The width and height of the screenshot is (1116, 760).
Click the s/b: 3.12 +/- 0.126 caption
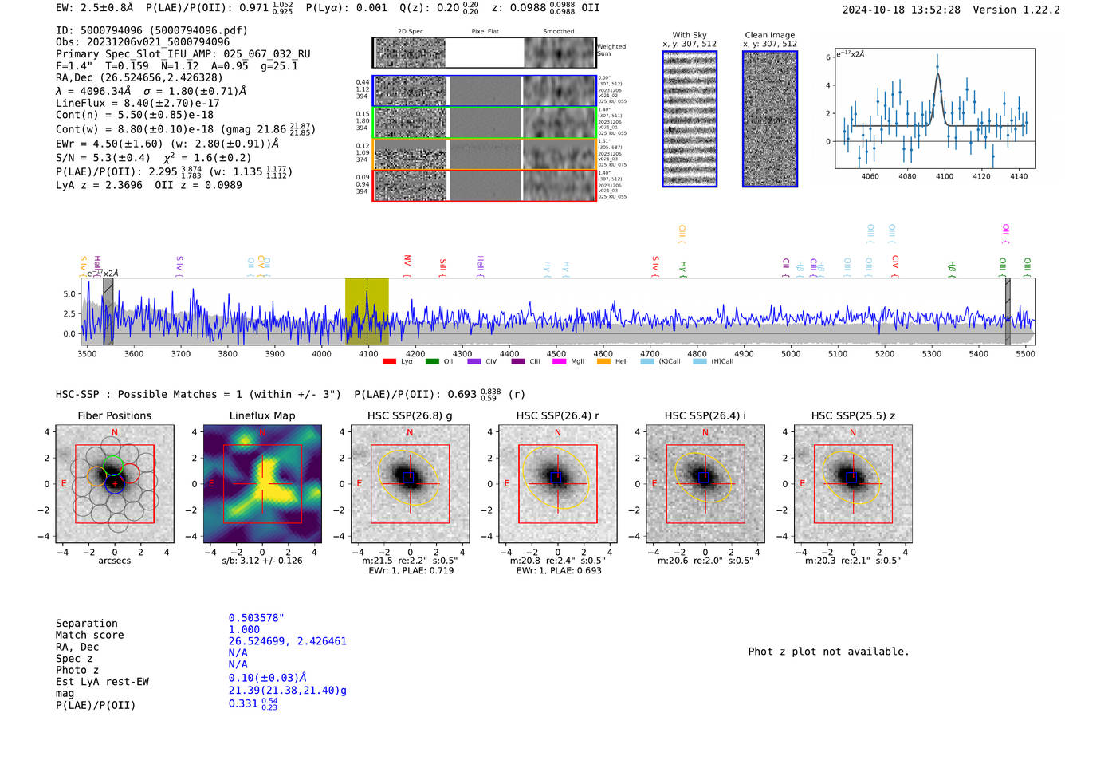[262, 561]
